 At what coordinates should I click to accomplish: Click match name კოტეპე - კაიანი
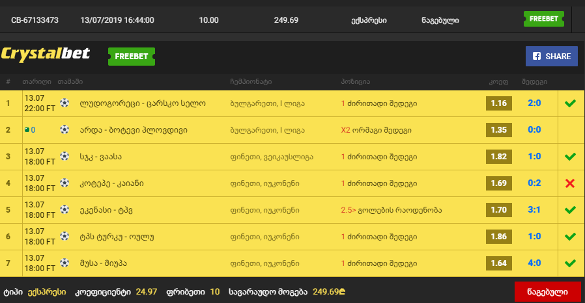(111, 183)
